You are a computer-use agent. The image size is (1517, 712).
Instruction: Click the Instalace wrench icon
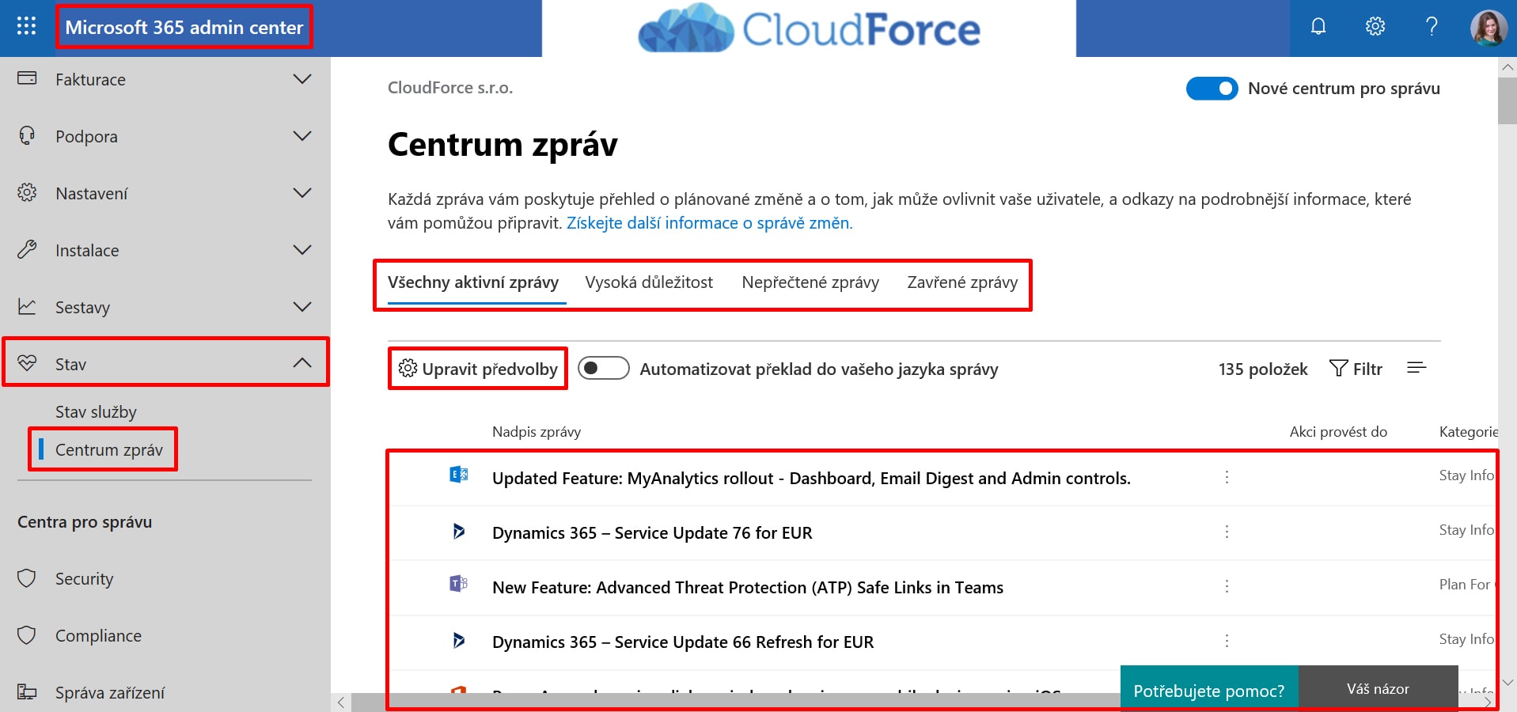(27, 249)
